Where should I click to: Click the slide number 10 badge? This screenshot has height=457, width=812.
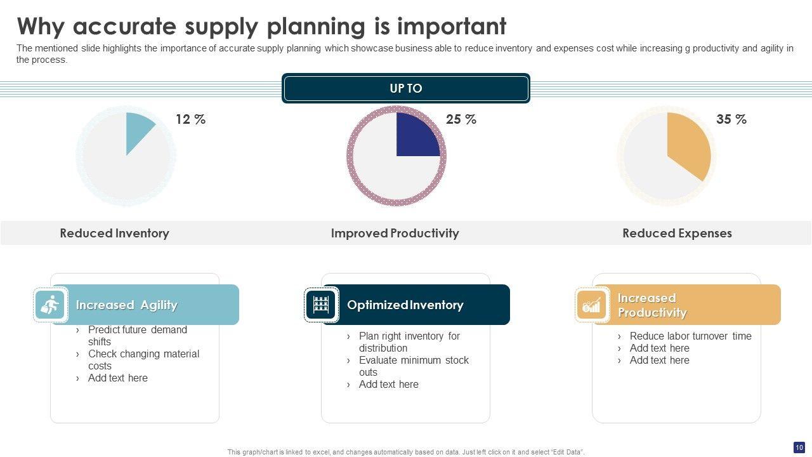[799, 447]
